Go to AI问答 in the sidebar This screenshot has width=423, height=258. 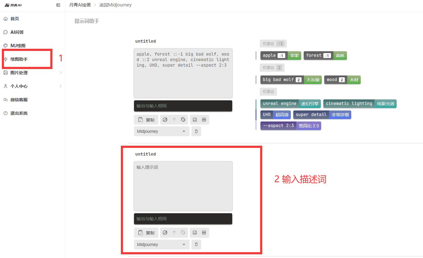[17, 32]
